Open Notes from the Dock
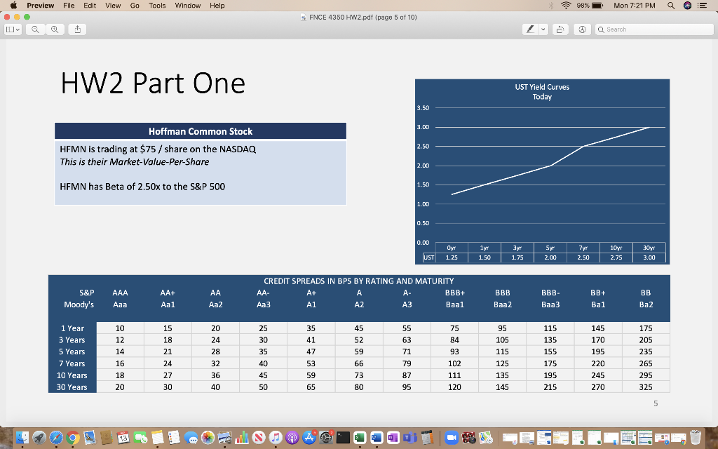 point(157,438)
